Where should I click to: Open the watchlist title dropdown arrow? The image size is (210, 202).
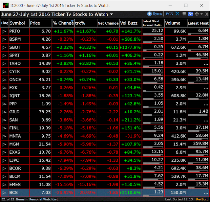click(x=112, y=14)
